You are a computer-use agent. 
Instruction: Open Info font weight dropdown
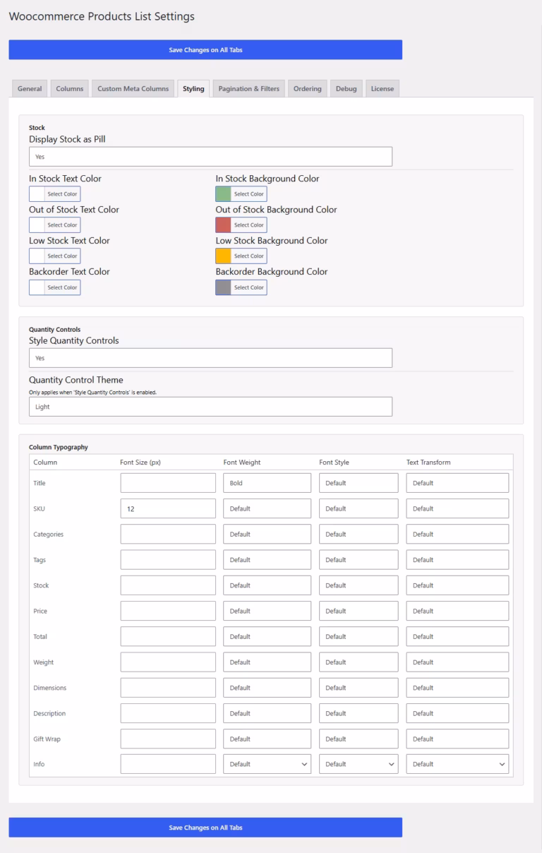tap(267, 764)
